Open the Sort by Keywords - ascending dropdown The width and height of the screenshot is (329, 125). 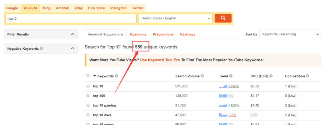click(290, 35)
